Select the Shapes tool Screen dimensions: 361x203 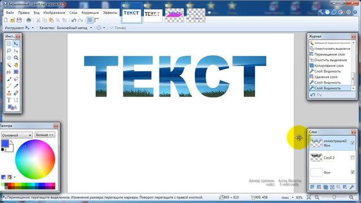tap(12, 107)
